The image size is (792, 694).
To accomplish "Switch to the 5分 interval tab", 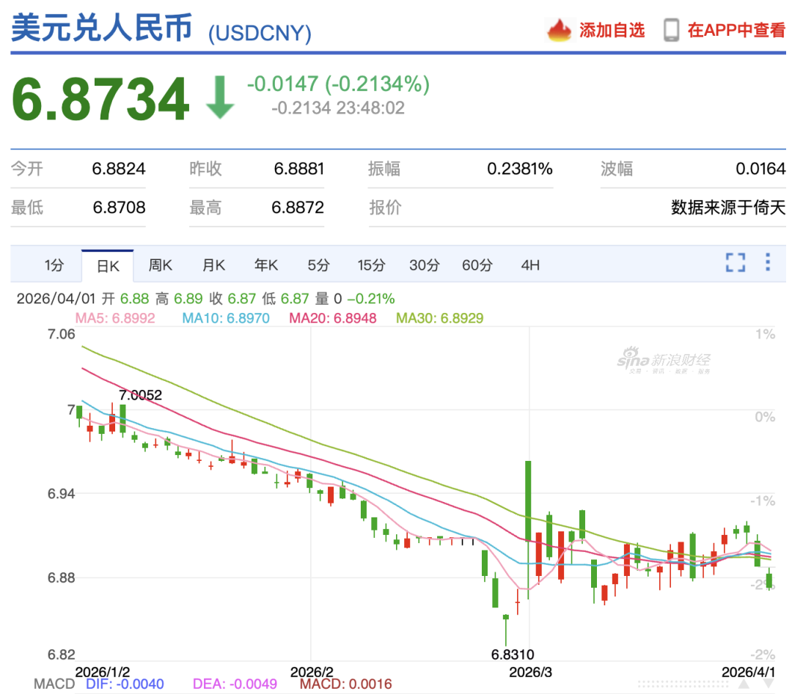I will [x=319, y=265].
